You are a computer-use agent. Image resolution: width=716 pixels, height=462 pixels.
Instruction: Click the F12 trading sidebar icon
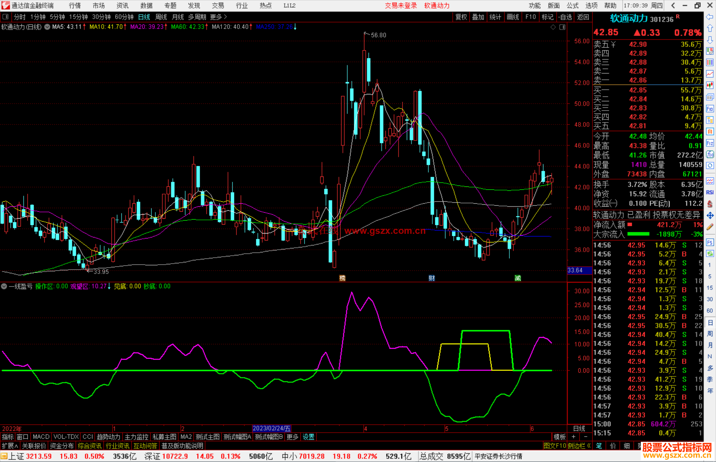click(710, 143)
